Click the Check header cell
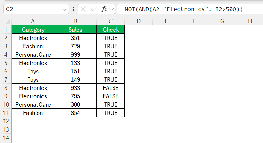This screenshot has height=143, width=263. pyautogui.click(x=111, y=30)
